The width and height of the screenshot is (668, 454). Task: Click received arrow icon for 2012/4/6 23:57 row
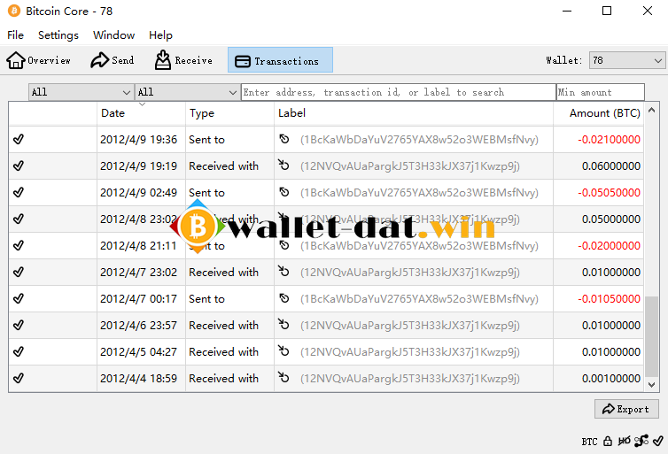[x=284, y=324]
